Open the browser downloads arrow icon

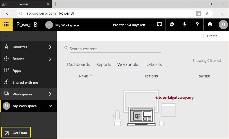point(223,13)
